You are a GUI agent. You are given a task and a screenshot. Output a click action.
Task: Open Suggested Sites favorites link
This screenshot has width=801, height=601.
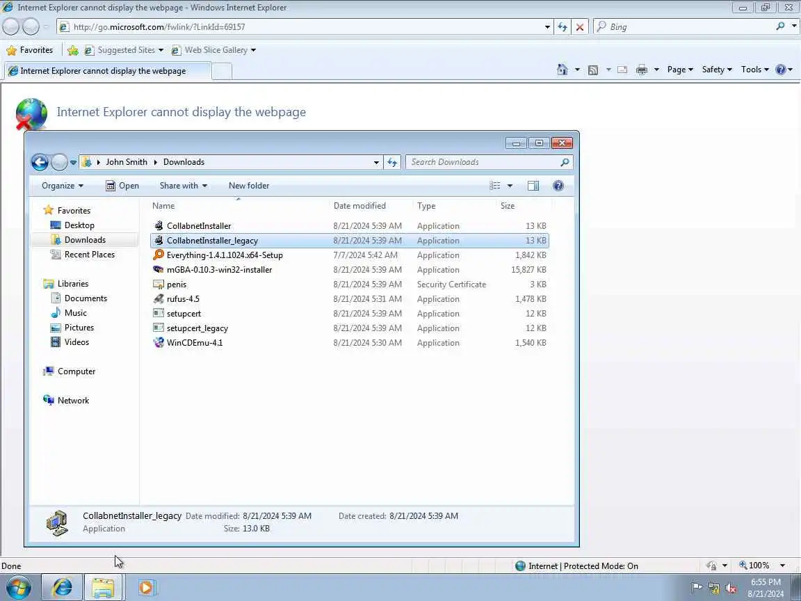click(x=124, y=50)
